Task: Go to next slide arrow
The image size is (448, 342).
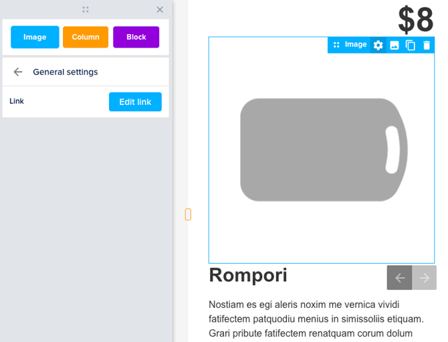Action: pyautogui.click(x=424, y=278)
